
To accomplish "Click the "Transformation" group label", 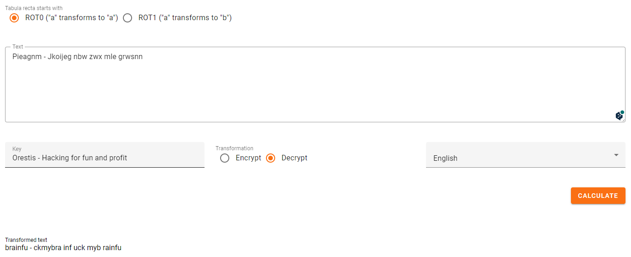I will click(234, 148).
